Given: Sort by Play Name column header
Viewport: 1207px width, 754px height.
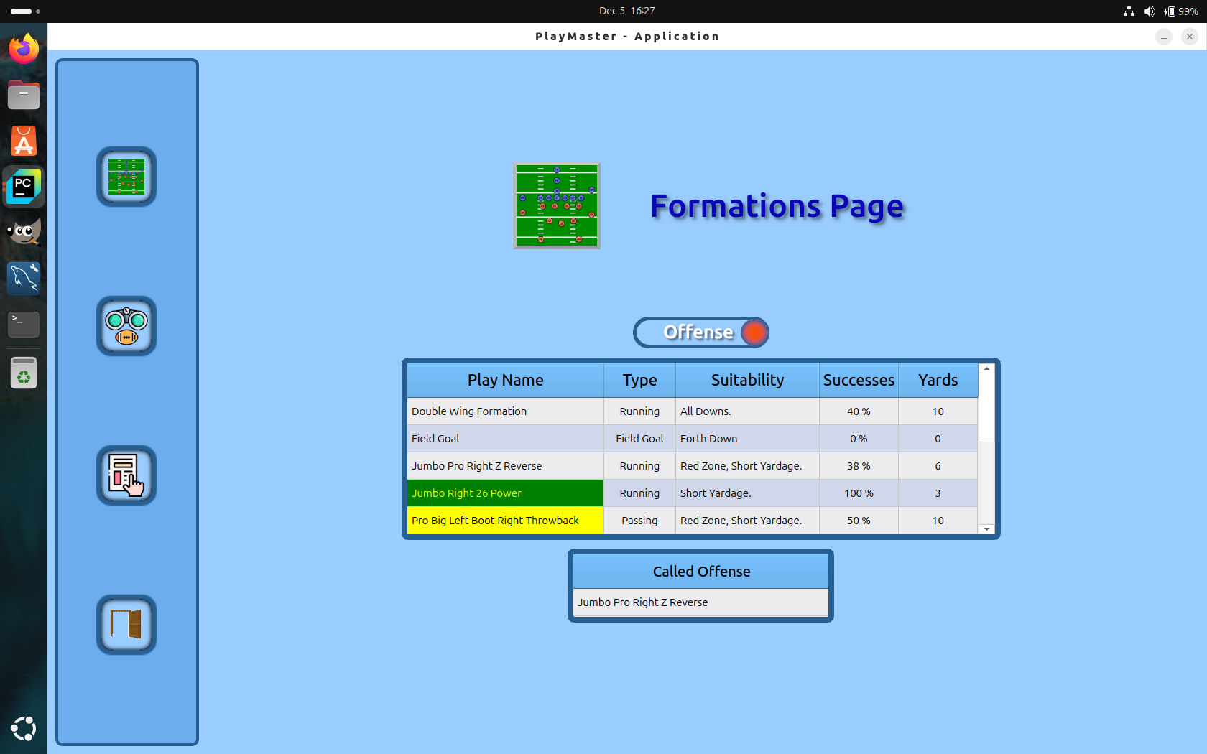Looking at the screenshot, I should (505, 380).
